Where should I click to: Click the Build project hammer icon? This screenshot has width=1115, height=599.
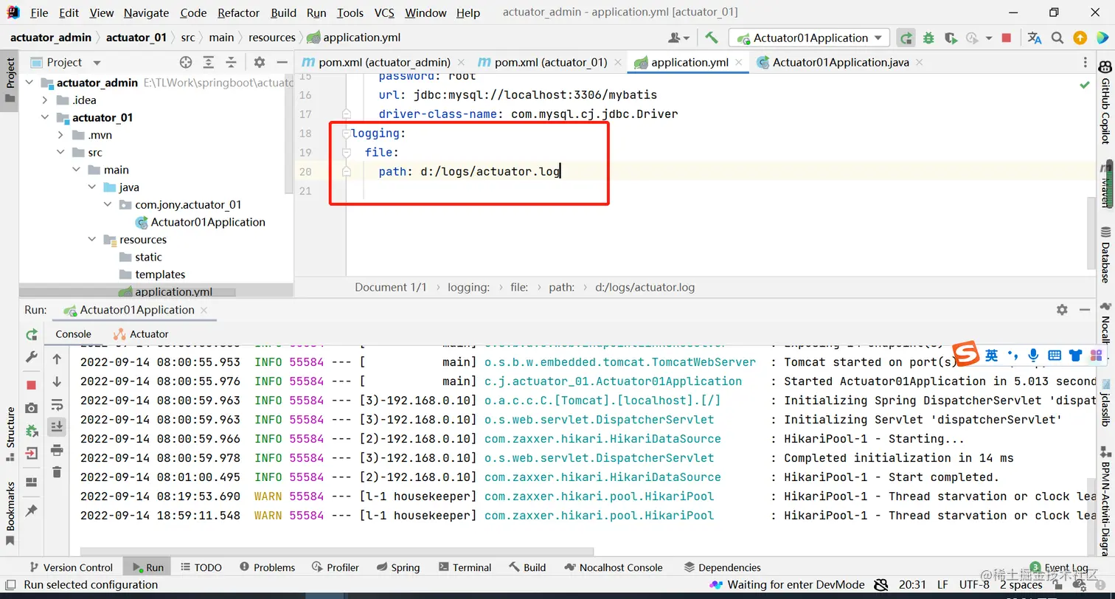click(x=712, y=38)
